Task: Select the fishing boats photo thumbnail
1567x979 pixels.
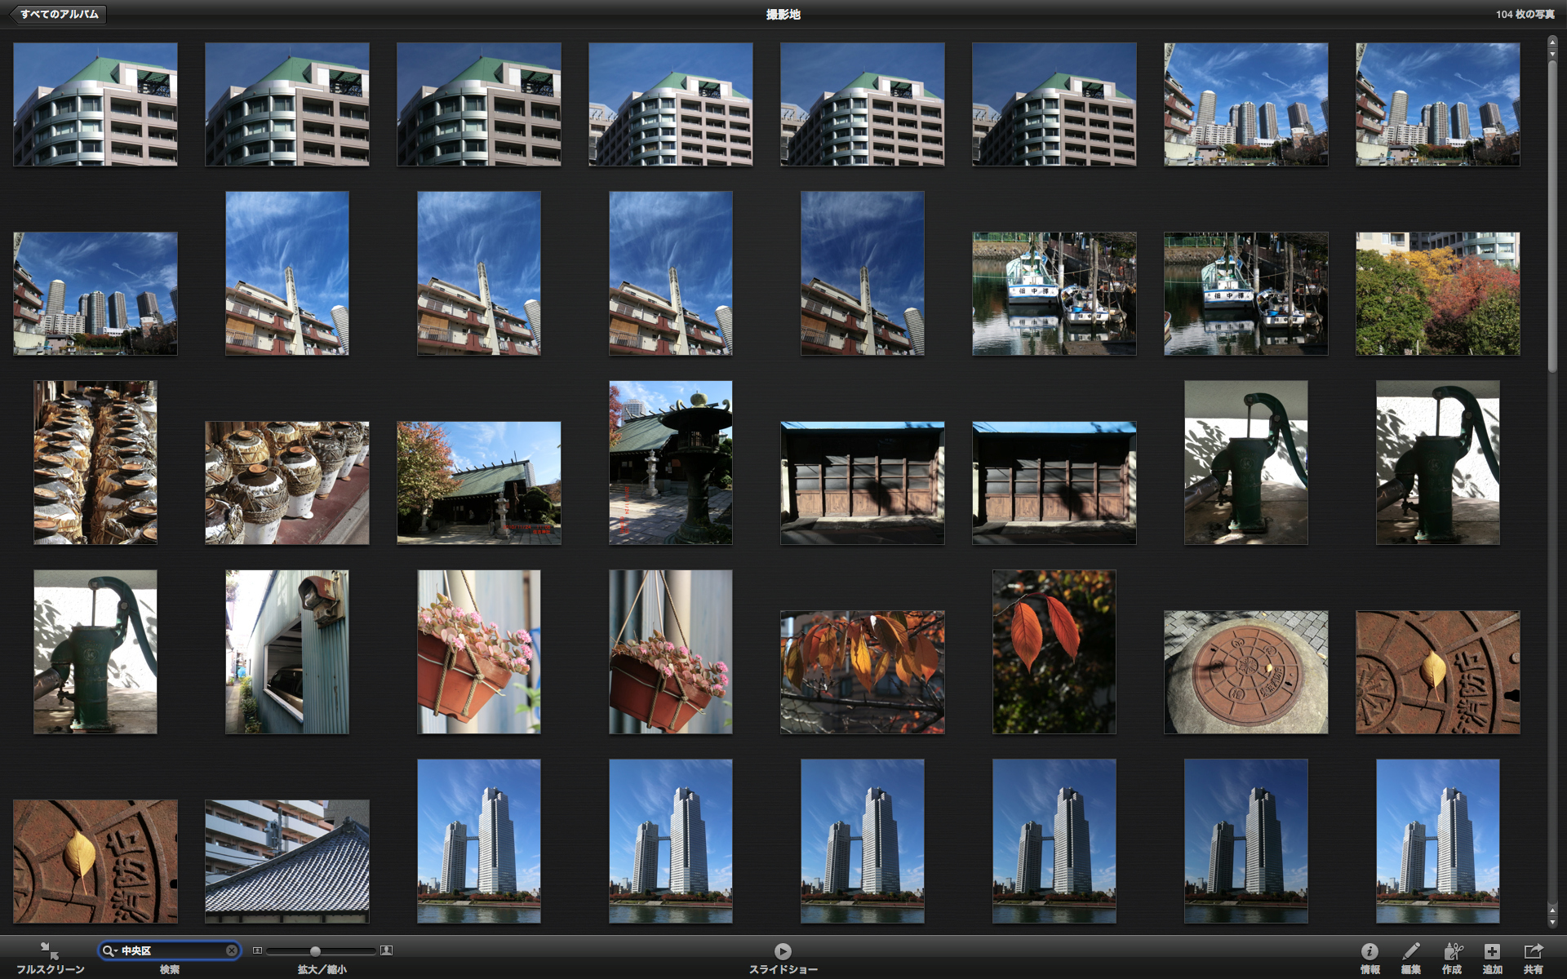Action: 1054,294
